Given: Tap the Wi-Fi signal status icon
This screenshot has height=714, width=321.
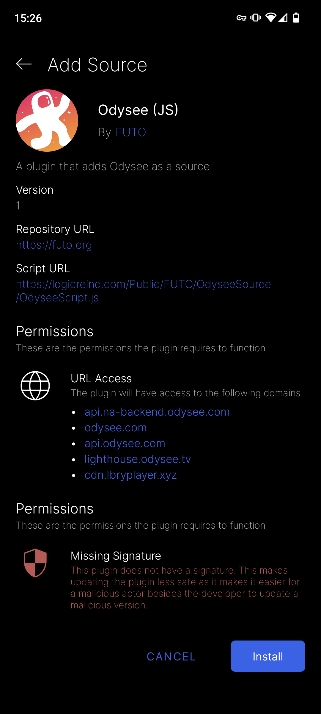Looking at the screenshot, I should point(270,18).
